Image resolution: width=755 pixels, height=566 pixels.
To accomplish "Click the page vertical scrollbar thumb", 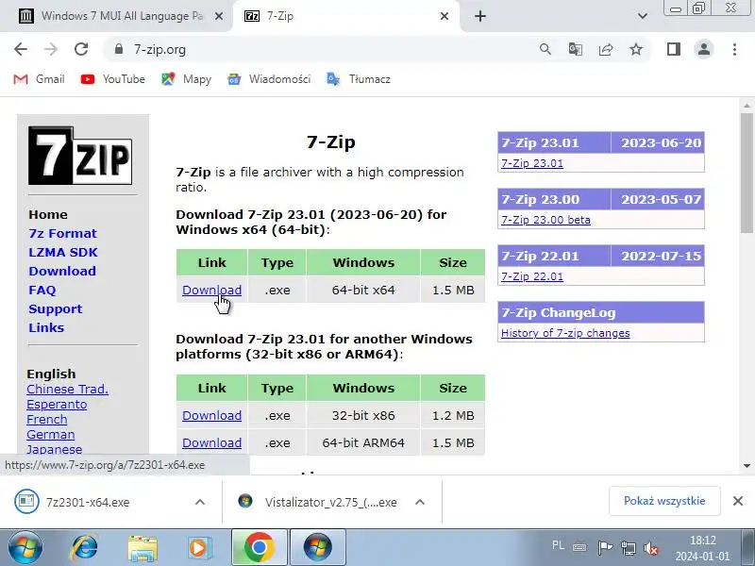I will click(x=747, y=174).
